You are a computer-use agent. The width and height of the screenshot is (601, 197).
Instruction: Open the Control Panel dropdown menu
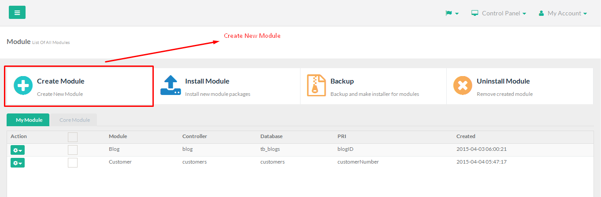[x=499, y=13]
